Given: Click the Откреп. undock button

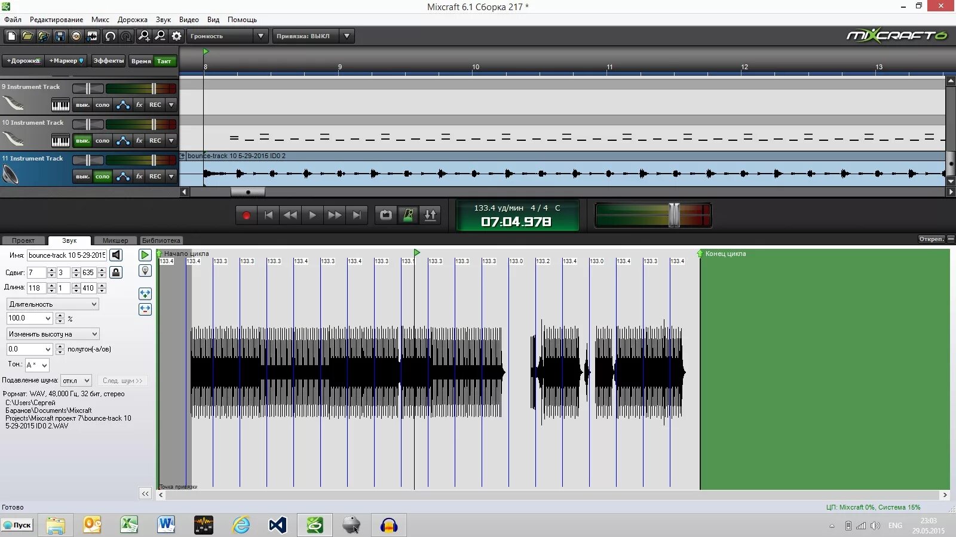Looking at the screenshot, I should [x=932, y=239].
